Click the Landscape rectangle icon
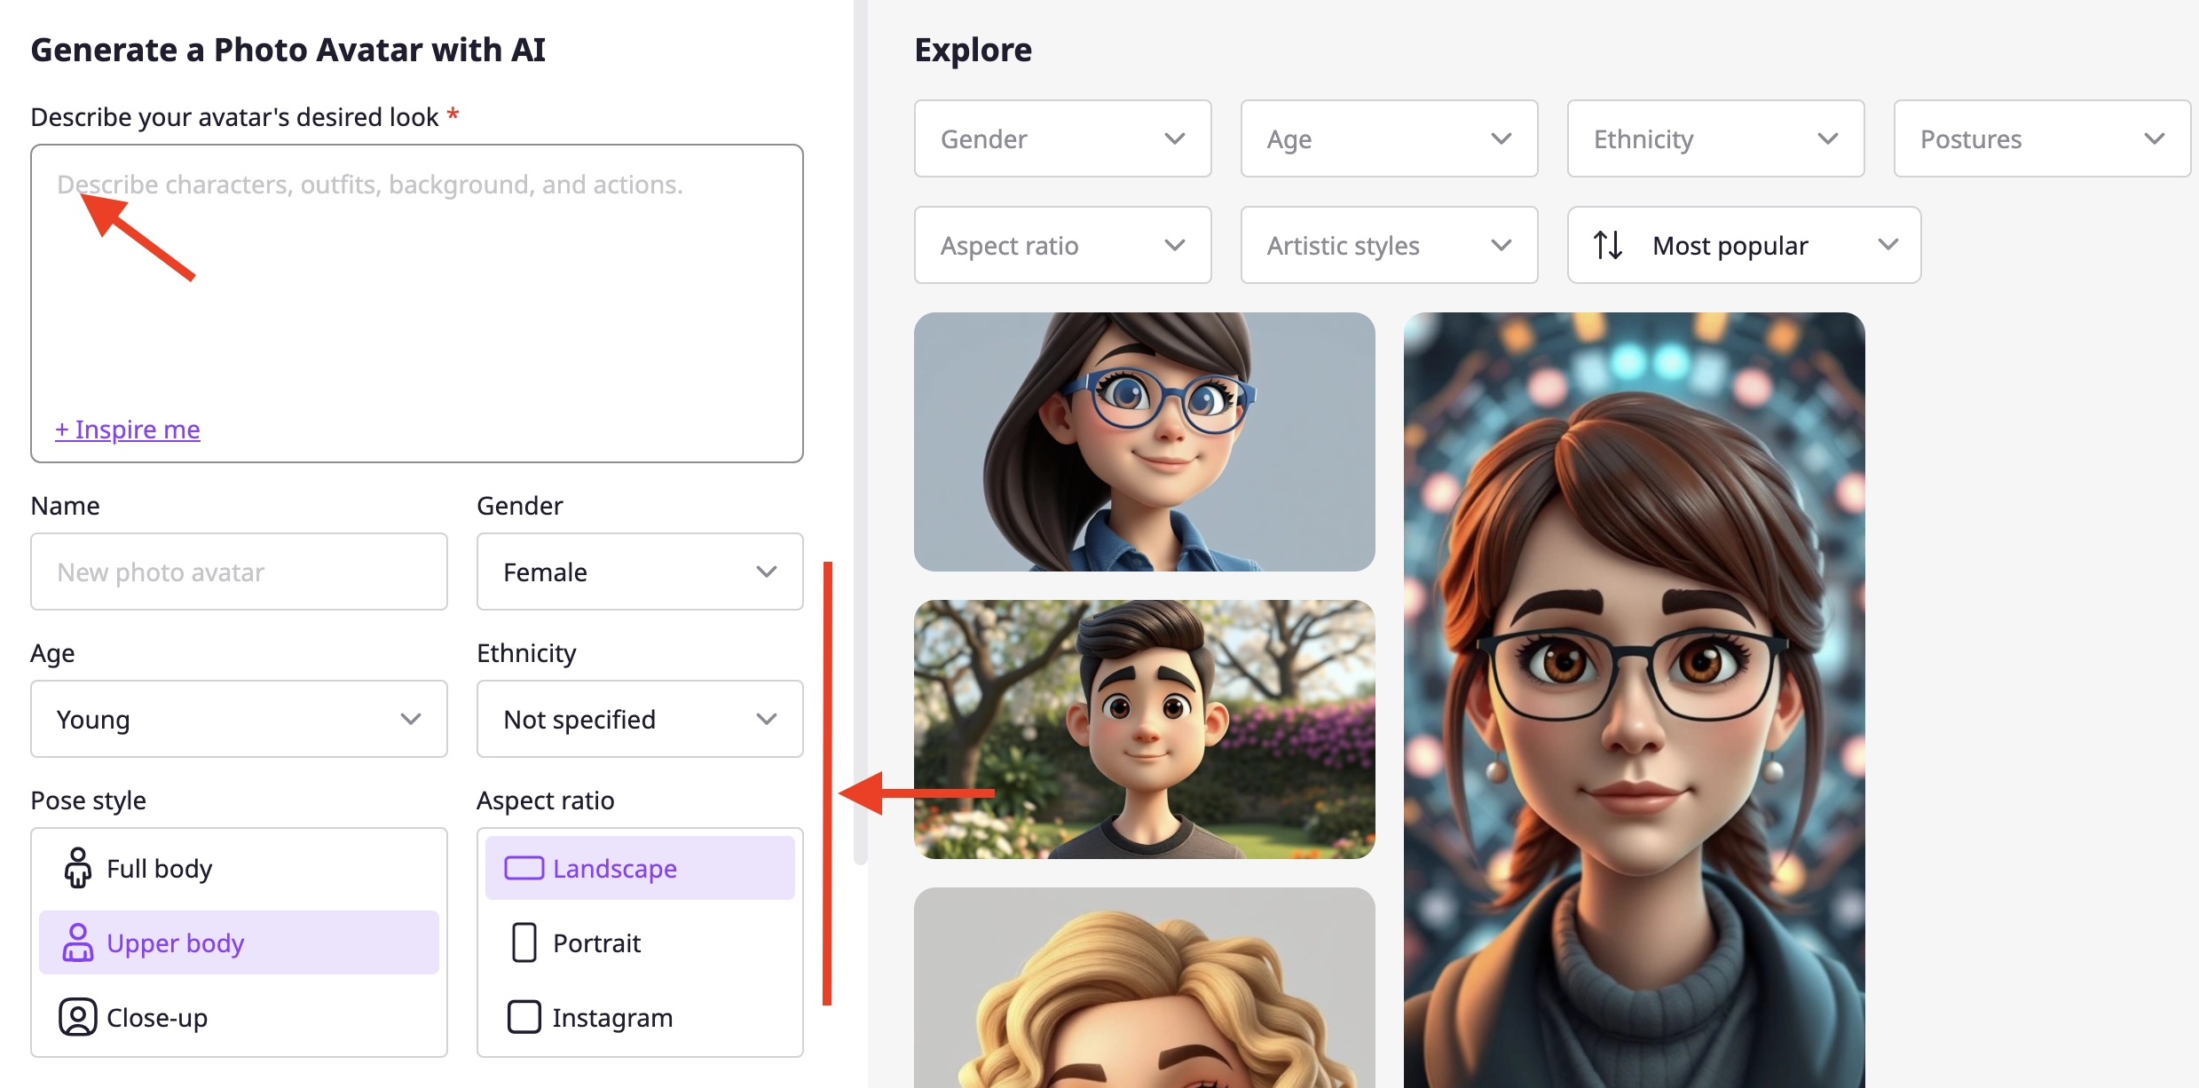 [x=524, y=868]
